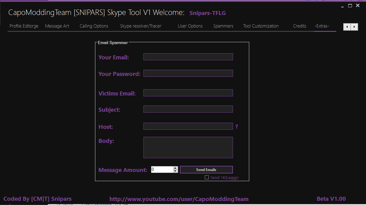This screenshot has height=205, width=366.
Task: Click the Message Amount number box
Action: (x=162, y=170)
